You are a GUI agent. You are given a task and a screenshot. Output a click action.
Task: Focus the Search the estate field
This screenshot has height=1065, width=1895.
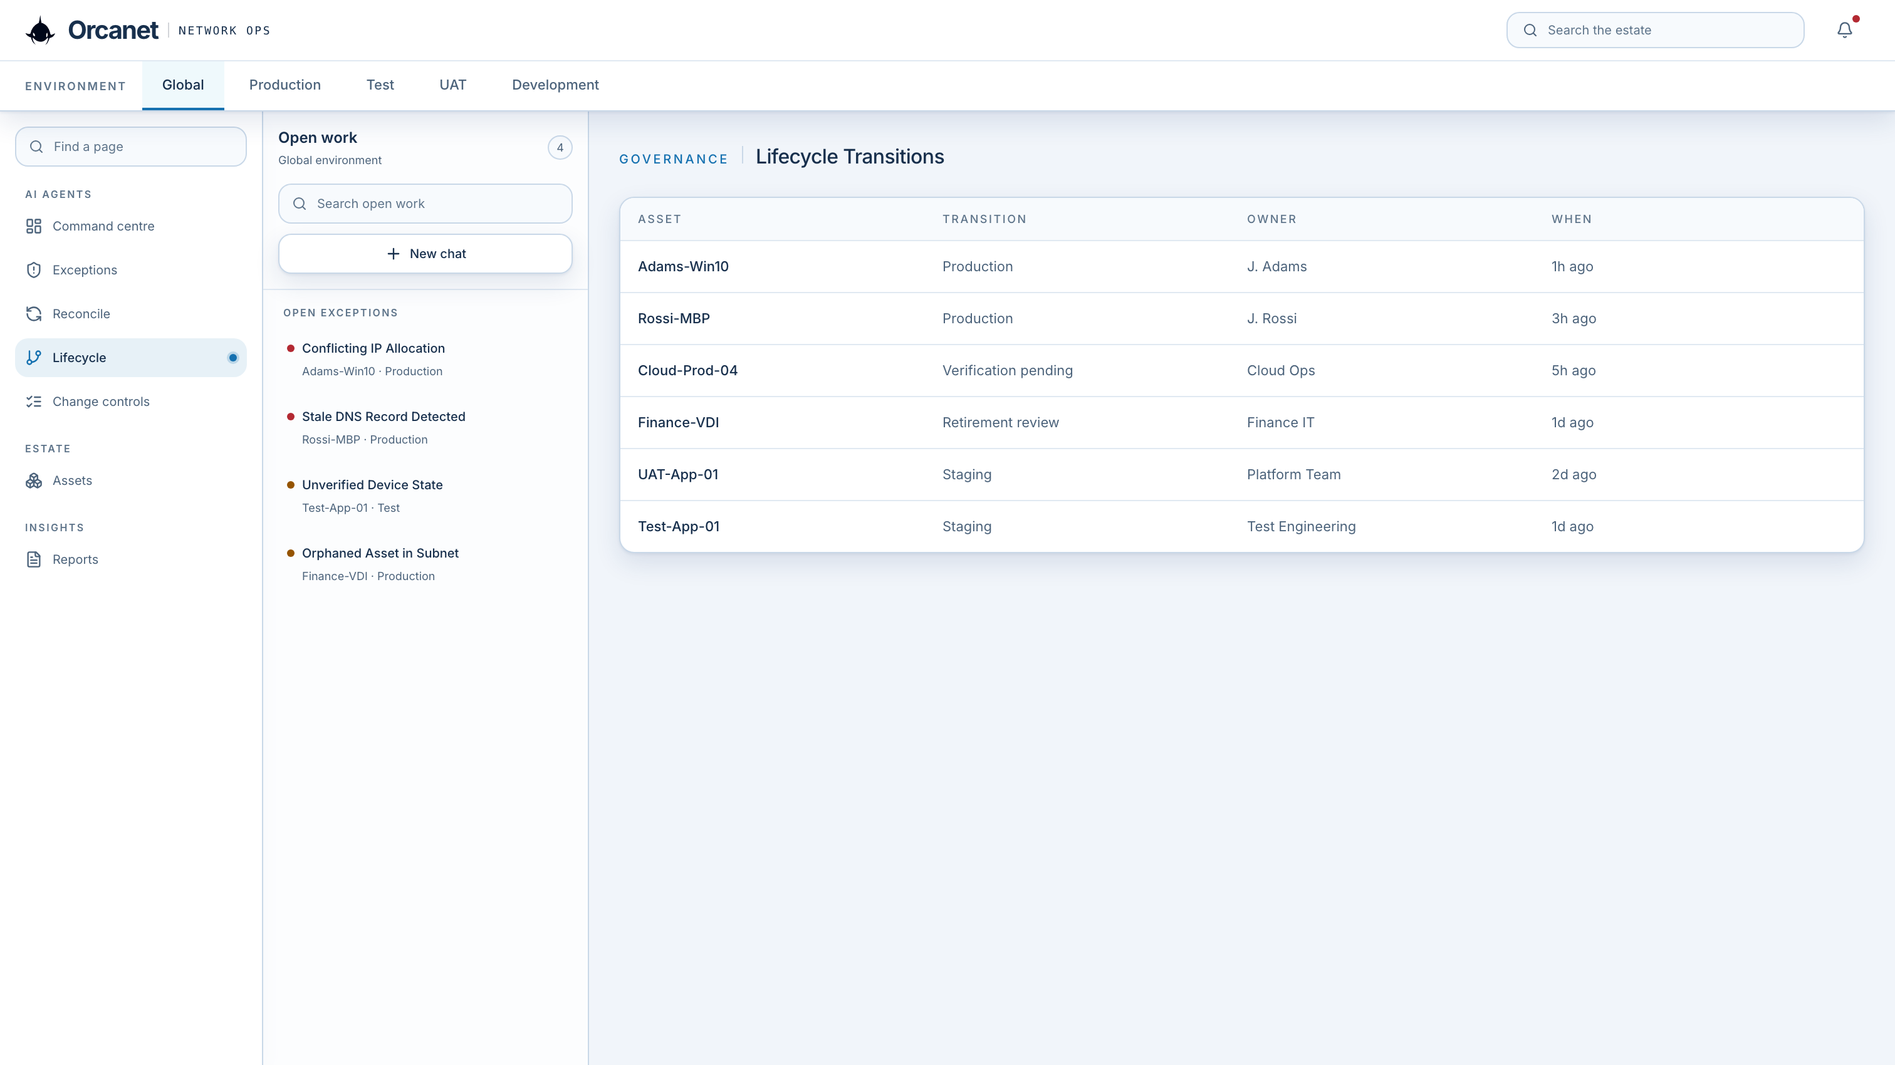pyautogui.click(x=1655, y=30)
